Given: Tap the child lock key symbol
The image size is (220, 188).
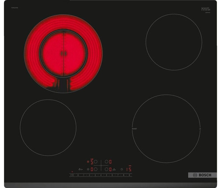Looking at the screenshot, I should pos(81,170).
